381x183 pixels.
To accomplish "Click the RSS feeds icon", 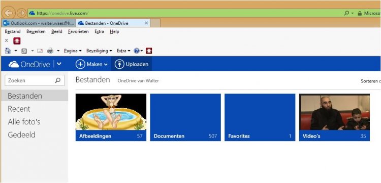I will [24, 51].
